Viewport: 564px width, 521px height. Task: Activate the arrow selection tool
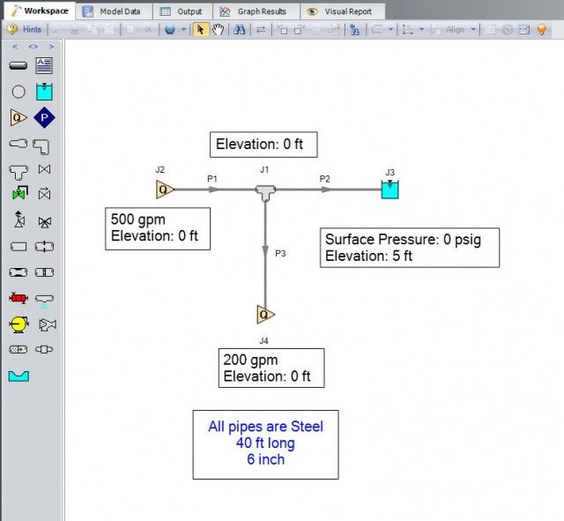click(x=200, y=29)
